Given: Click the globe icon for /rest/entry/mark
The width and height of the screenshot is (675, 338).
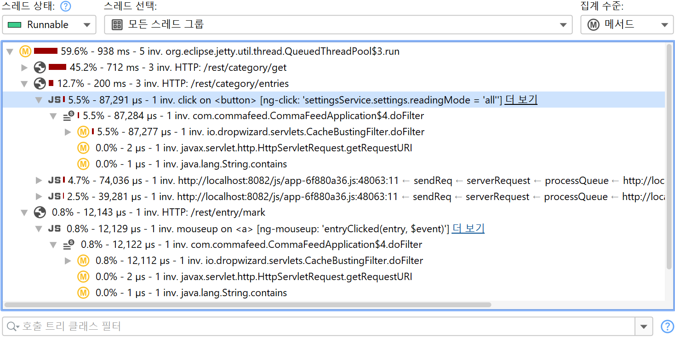Looking at the screenshot, I should 40,212.
